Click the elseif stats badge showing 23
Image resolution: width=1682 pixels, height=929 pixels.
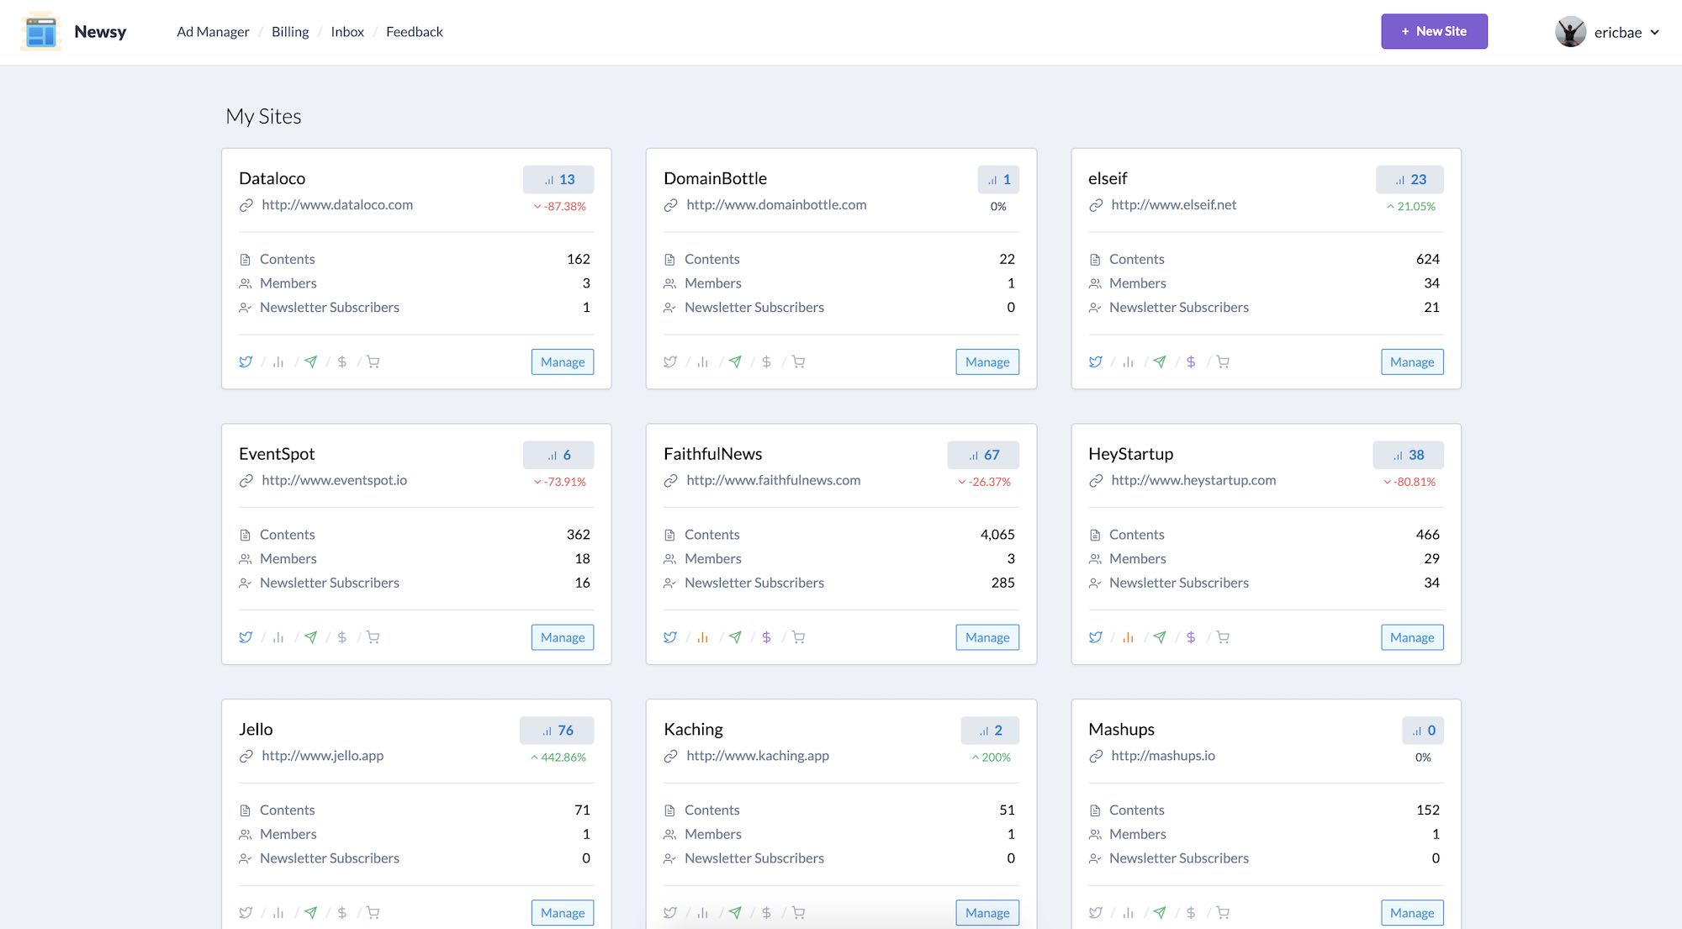click(1410, 179)
